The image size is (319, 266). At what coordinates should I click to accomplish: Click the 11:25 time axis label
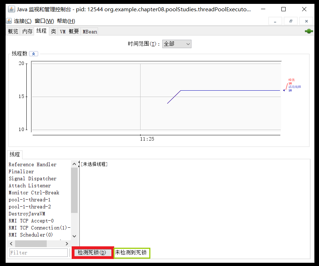coord(147,139)
